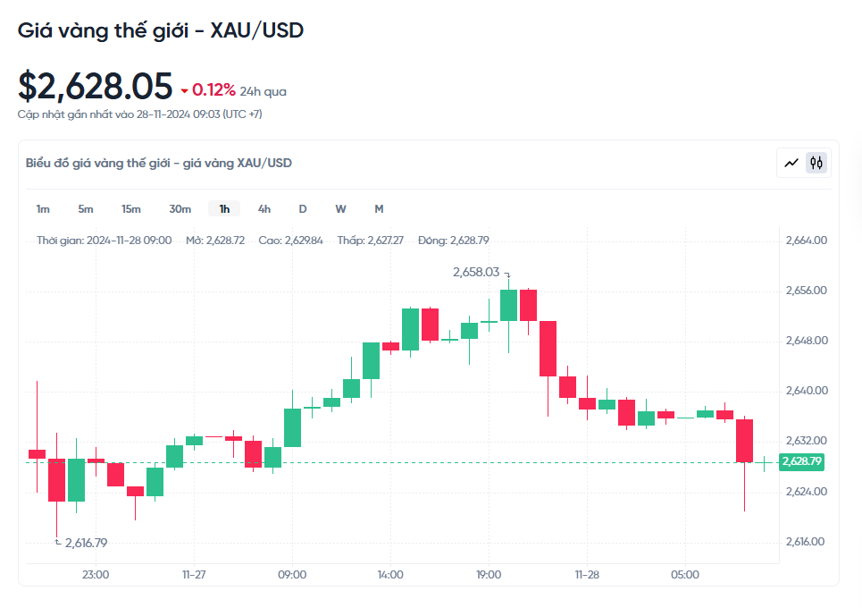Image resolution: width=862 pixels, height=608 pixels.
Task: Click the green 2,628.79 price label
Action: [x=801, y=462]
